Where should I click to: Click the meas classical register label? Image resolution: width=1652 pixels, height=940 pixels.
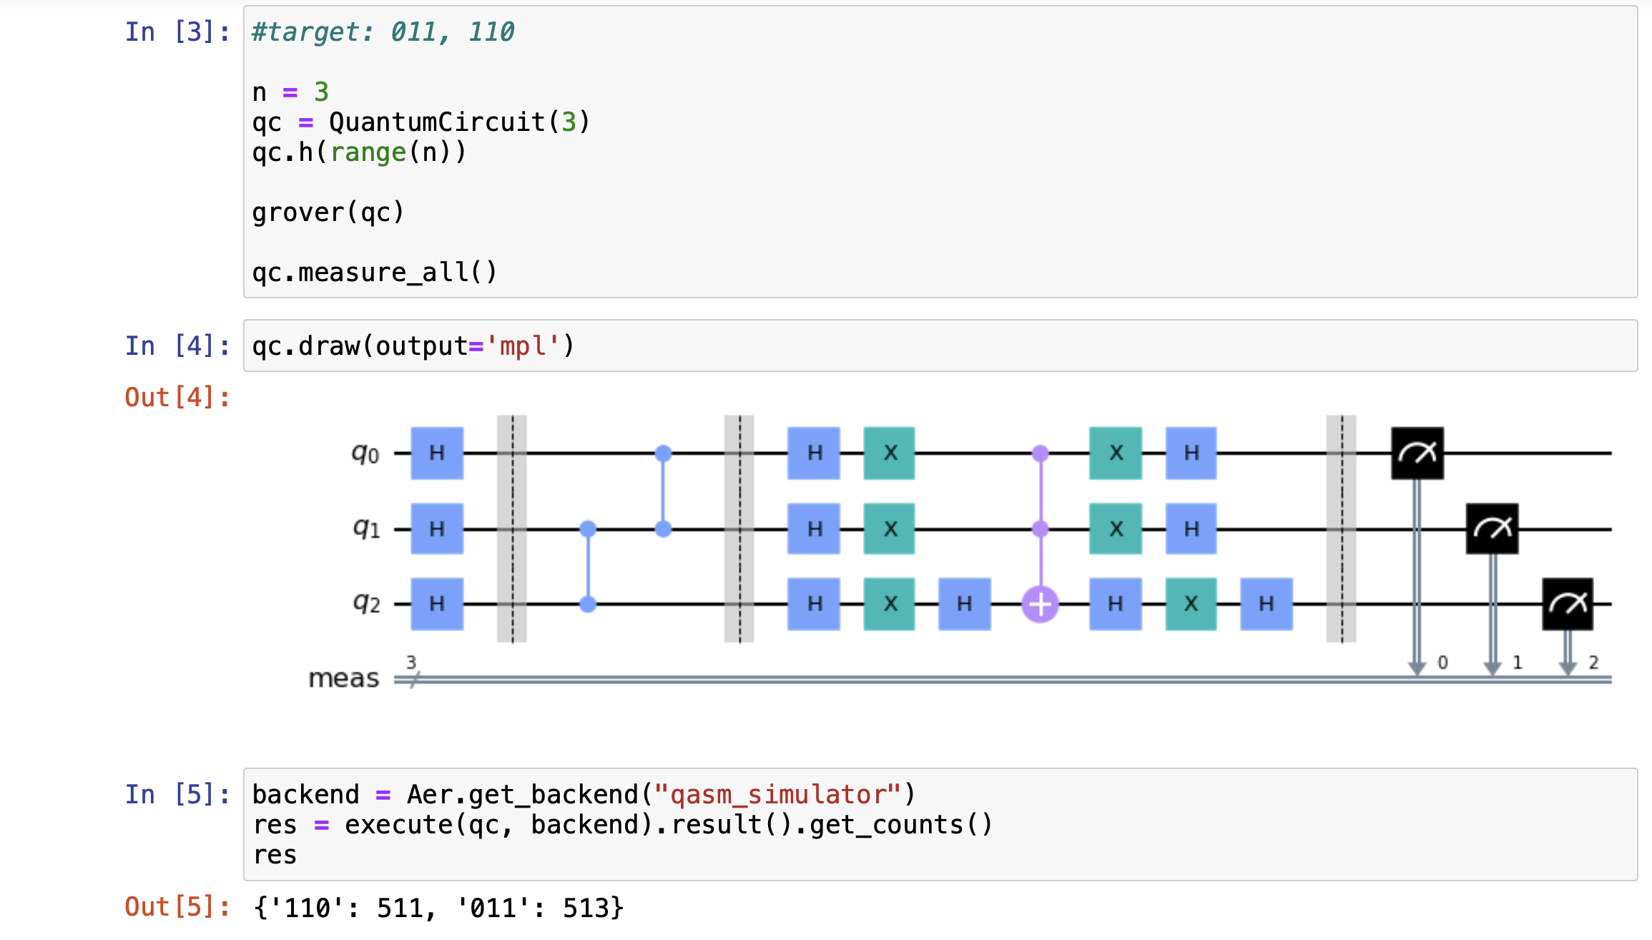(343, 678)
